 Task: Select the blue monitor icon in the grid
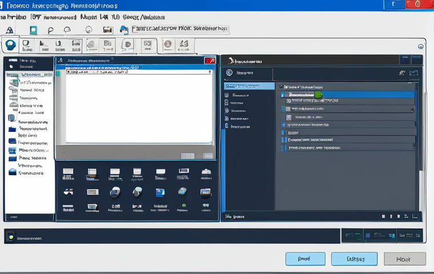[160, 192]
